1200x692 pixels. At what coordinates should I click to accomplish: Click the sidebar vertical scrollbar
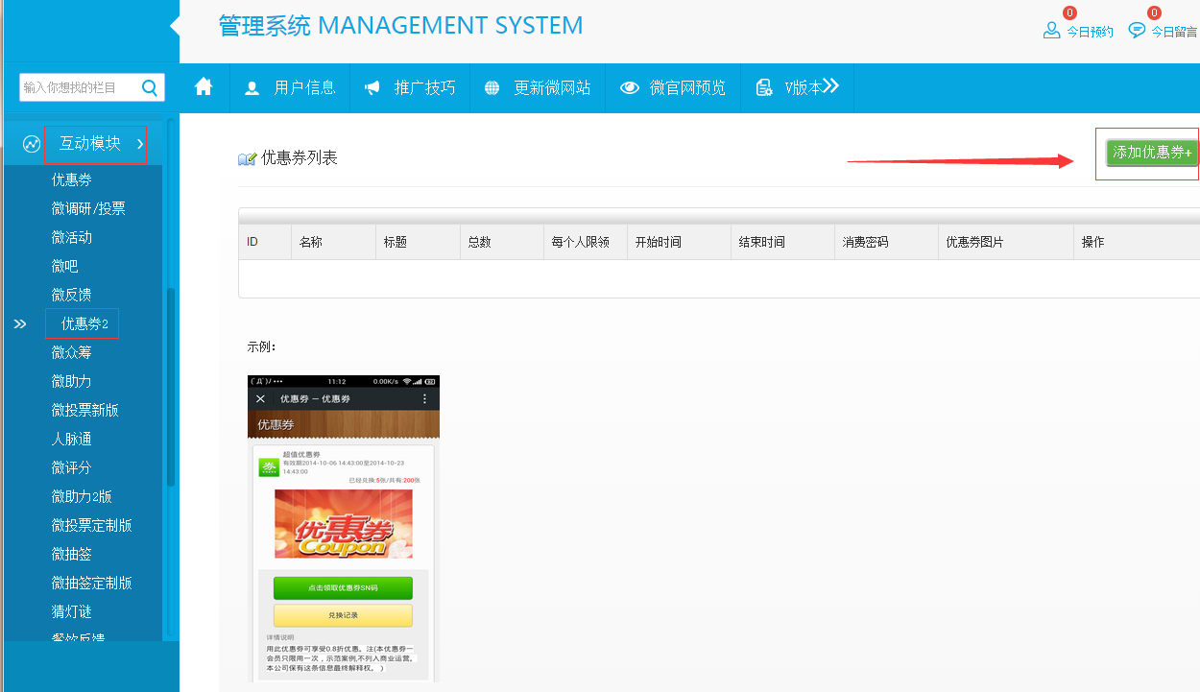click(x=171, y=384)
